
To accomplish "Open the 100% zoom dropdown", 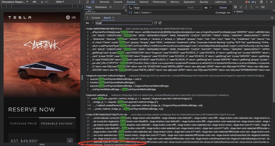I will pyautogui.click(x=60, y=2).
